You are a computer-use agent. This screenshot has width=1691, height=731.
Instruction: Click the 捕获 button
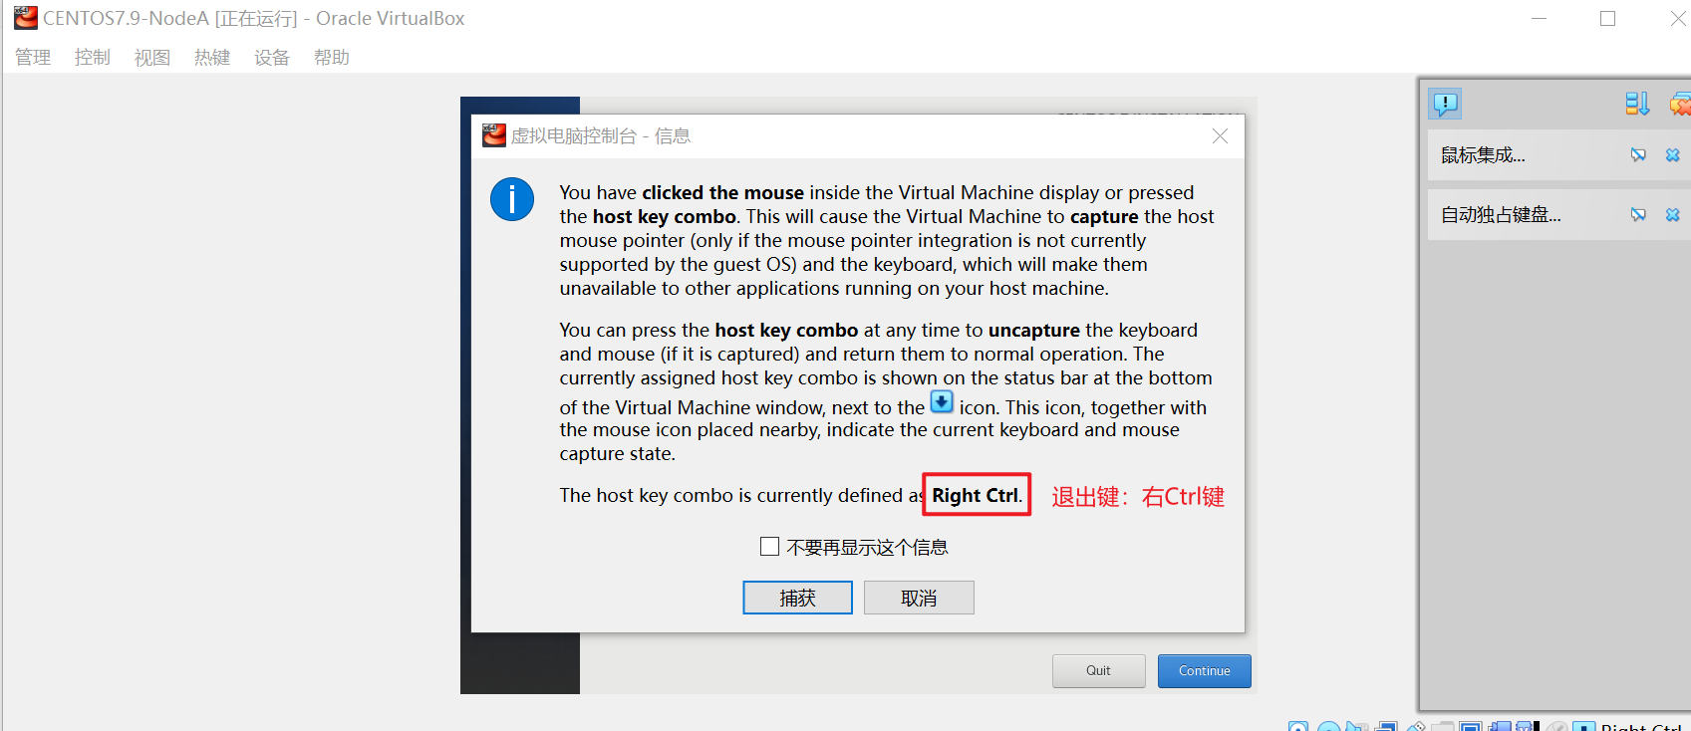[x=797, y=598]
